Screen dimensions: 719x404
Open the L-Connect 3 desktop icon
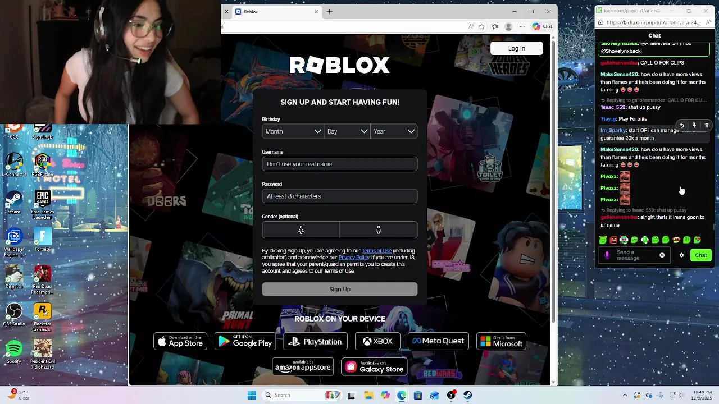(x=14, y=165)
